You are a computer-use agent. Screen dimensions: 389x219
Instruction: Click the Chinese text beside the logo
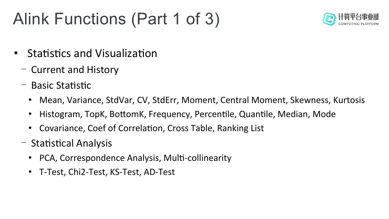[x=358, y=17]
